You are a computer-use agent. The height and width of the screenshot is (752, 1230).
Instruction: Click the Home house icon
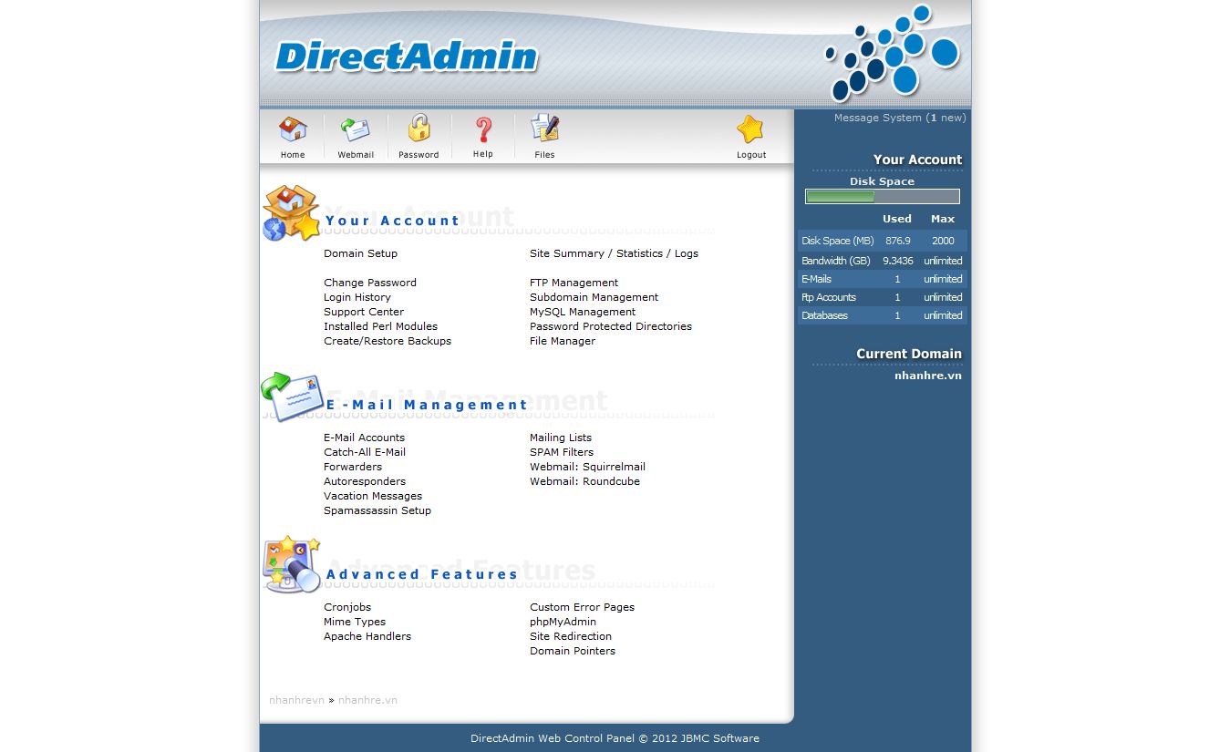(293, 129)
